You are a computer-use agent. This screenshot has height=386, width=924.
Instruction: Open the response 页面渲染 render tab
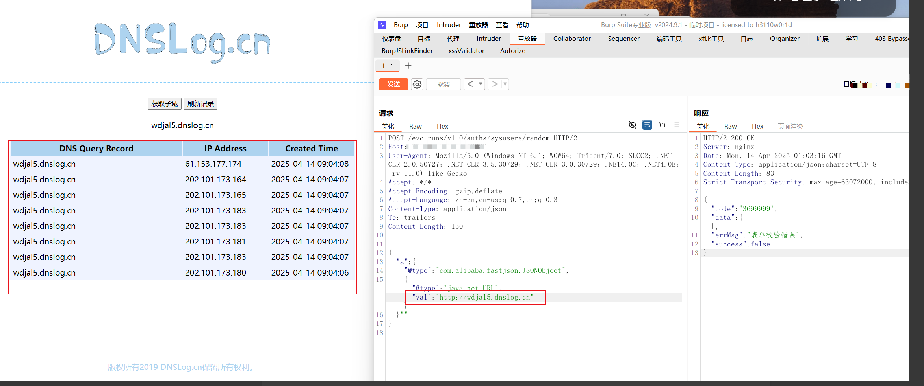click(790, 126)
